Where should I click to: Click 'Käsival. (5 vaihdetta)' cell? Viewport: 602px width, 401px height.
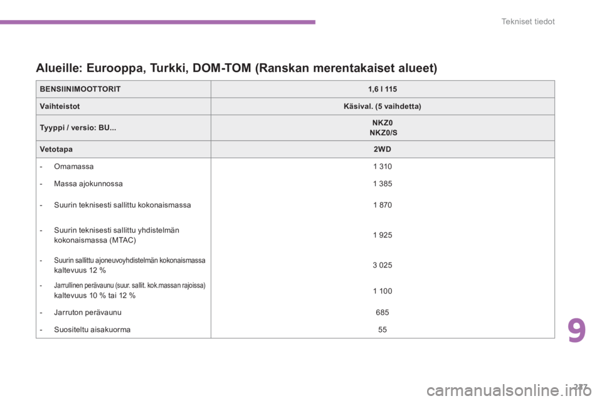pos(383,107)
